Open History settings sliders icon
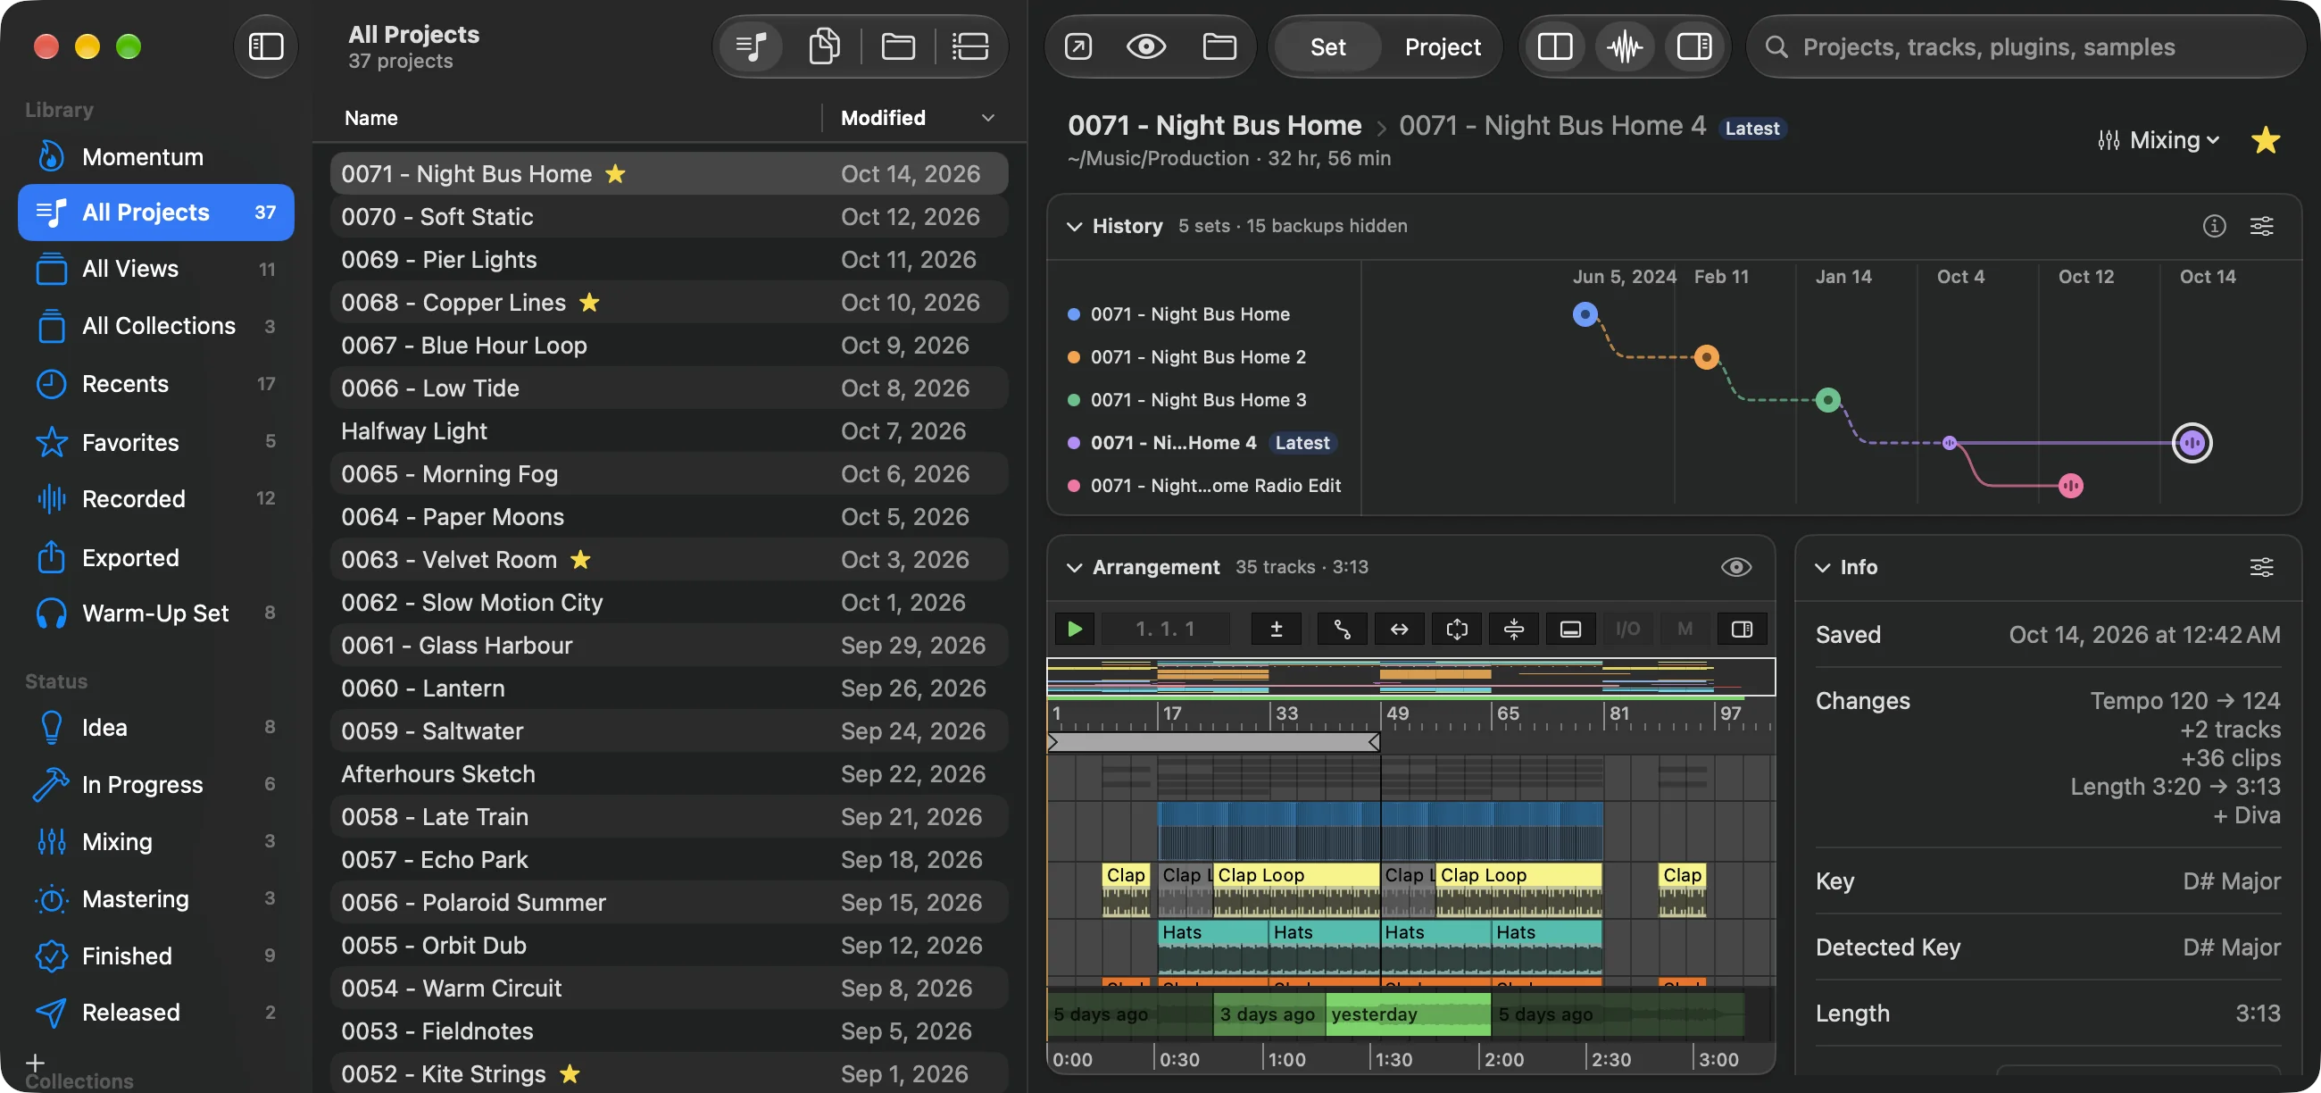This screenshot has height=1093, width=2321. click(x=2261, y=225)
